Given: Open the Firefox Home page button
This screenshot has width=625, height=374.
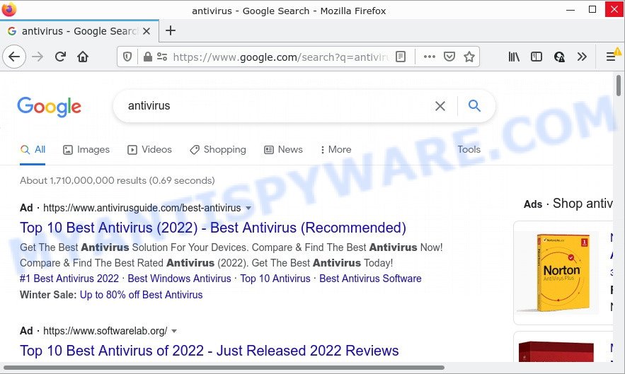Looking at the screenshot, I should point(83,57).
